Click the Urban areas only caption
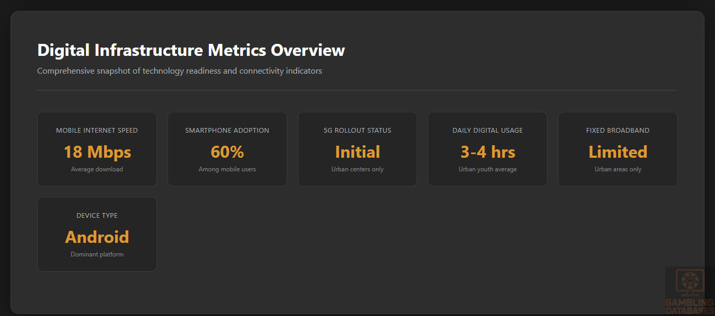Screen dimensions: 715x316 (618, 169)
